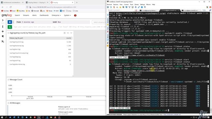Open the sidebar X1 (parameters) icon
The width and height of the screenshot is (212, 119).
pos(3,41)
